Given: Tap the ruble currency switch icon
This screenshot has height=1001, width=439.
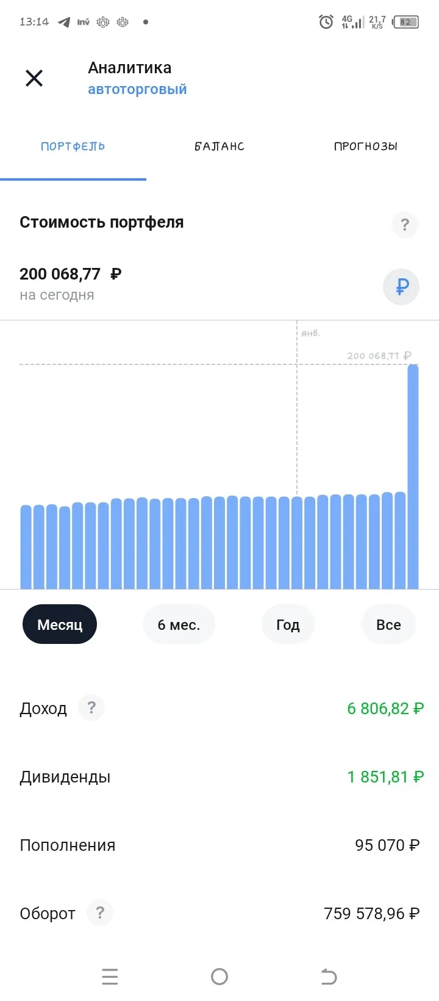Looking at the screenshot, I should click(401, 286).
